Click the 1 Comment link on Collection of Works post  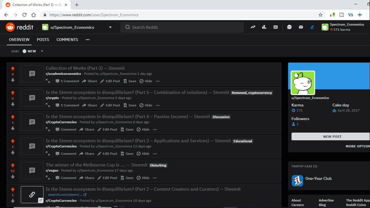tap(67, 81)
